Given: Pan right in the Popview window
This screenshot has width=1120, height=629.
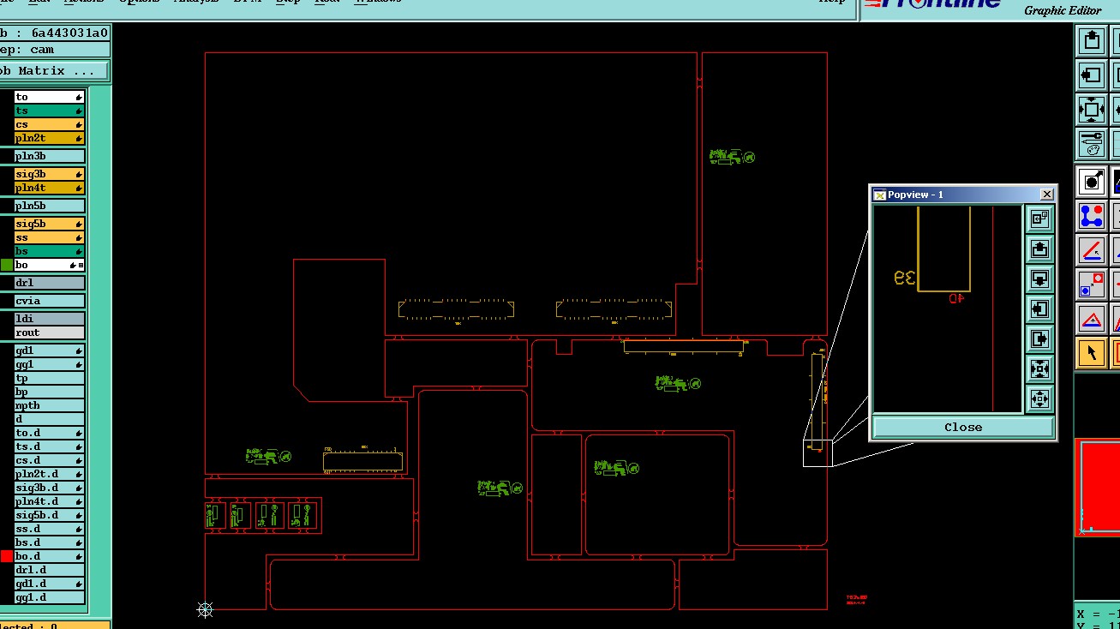Looking at the screenshot, I should pos(1039,339).
